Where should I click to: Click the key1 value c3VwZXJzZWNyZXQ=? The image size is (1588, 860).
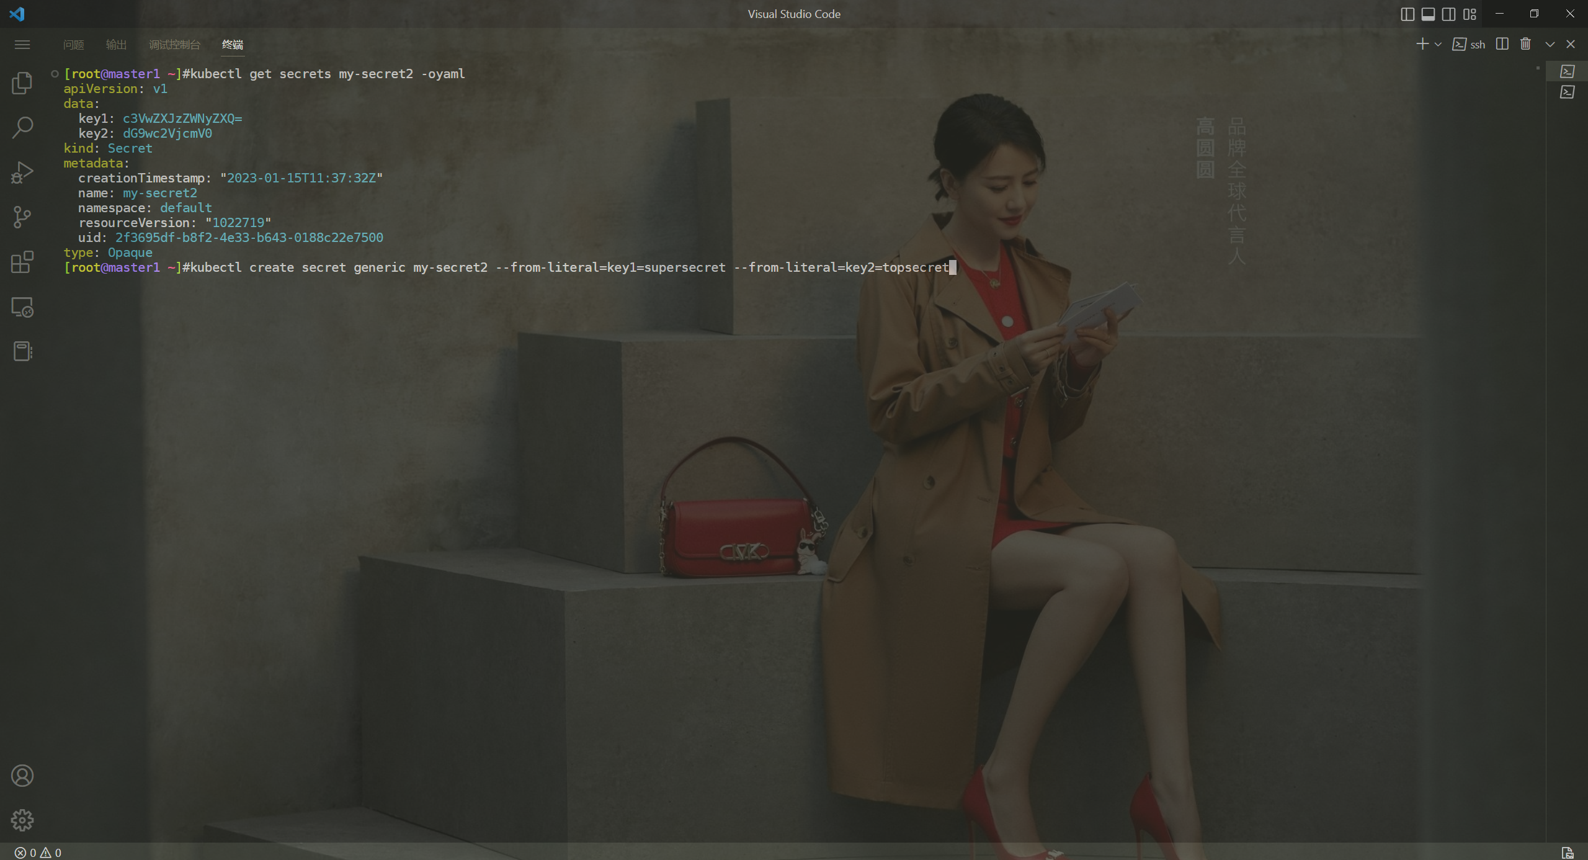coord(182,119)
